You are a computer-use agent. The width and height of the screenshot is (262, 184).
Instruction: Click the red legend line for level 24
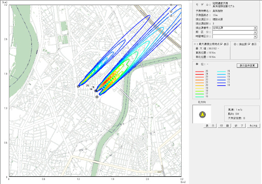pyautogui.click(x=200, y=74)
